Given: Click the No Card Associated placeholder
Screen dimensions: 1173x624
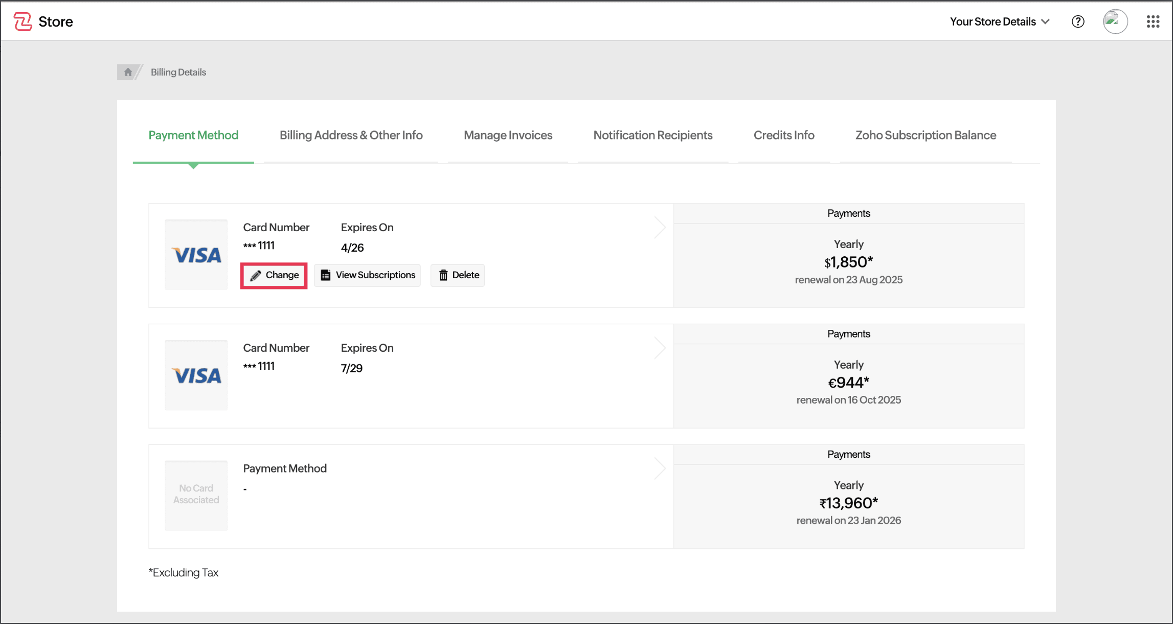Looking at the screenshot, I should pos(196,495).
